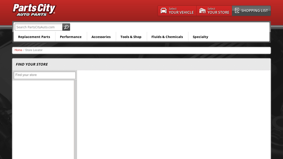Expand the Tools & Shop menu
This screenshot has height=159, width=283.
click(131, 37)
